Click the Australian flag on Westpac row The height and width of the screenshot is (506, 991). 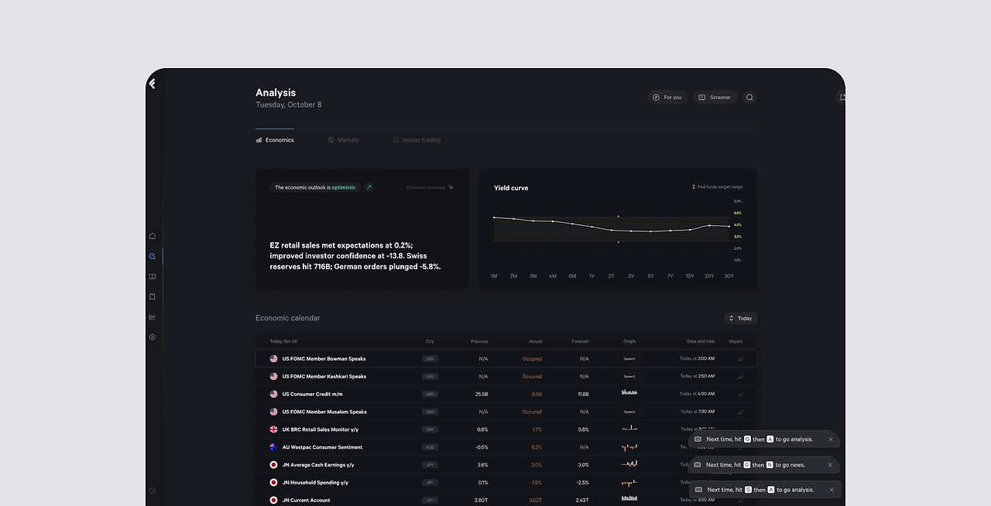click(x=273, y=447)
